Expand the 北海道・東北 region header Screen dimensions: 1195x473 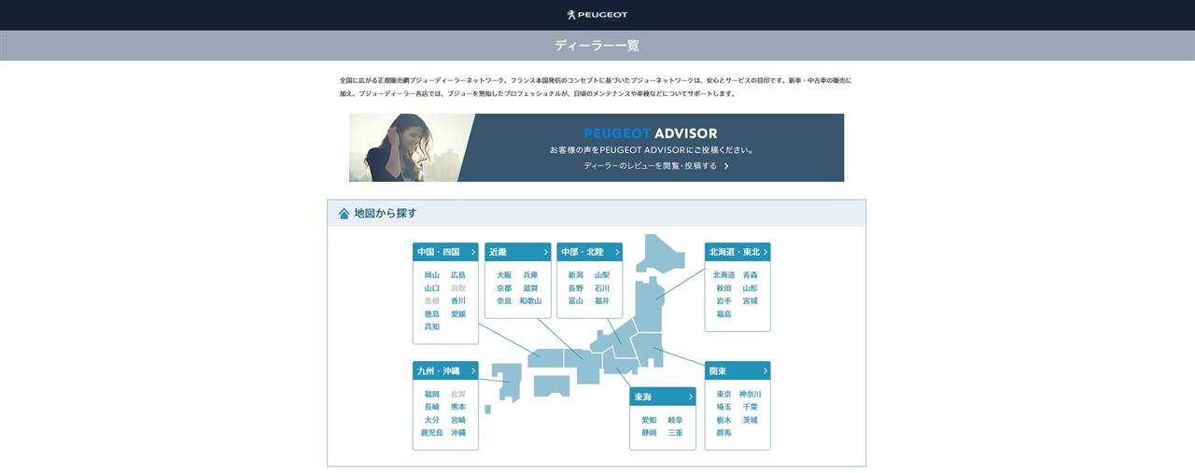point(738,252)
